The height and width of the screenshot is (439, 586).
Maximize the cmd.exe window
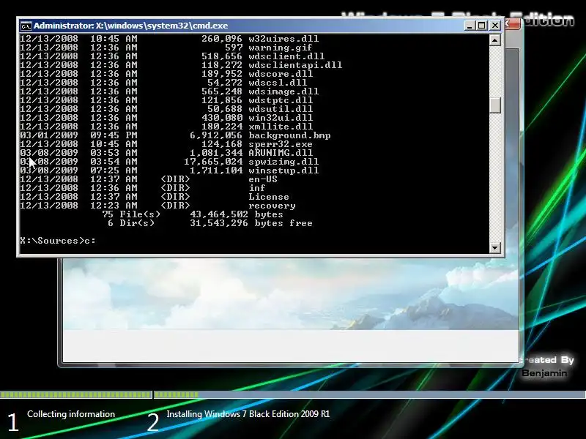482,26
